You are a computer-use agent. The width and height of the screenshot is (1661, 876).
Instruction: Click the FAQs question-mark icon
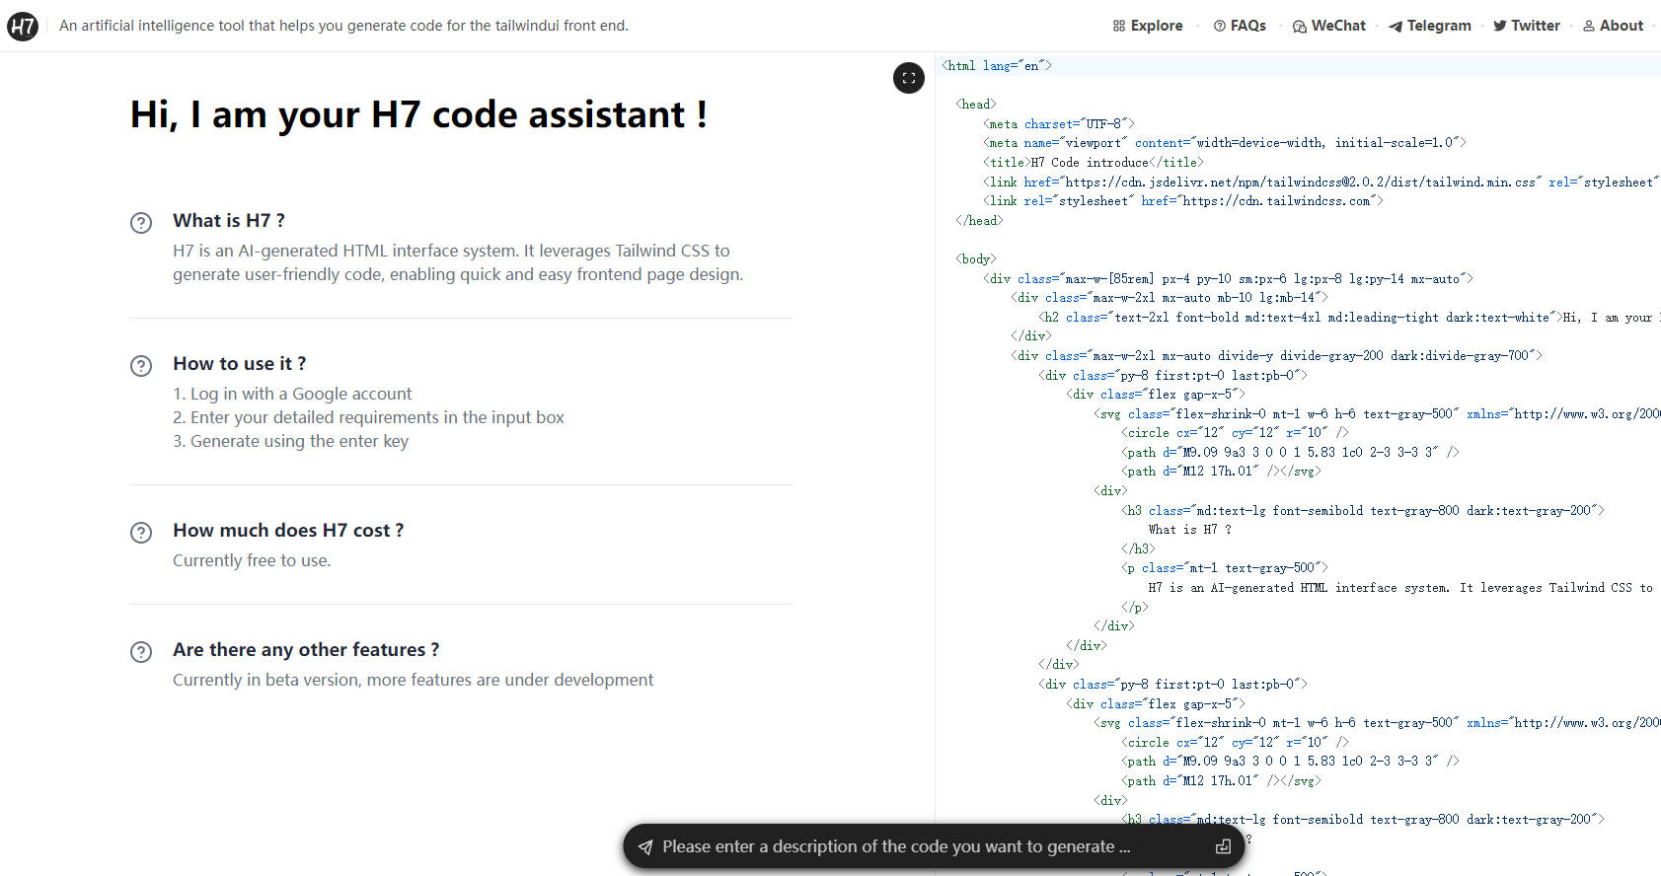click(1220, 26)
